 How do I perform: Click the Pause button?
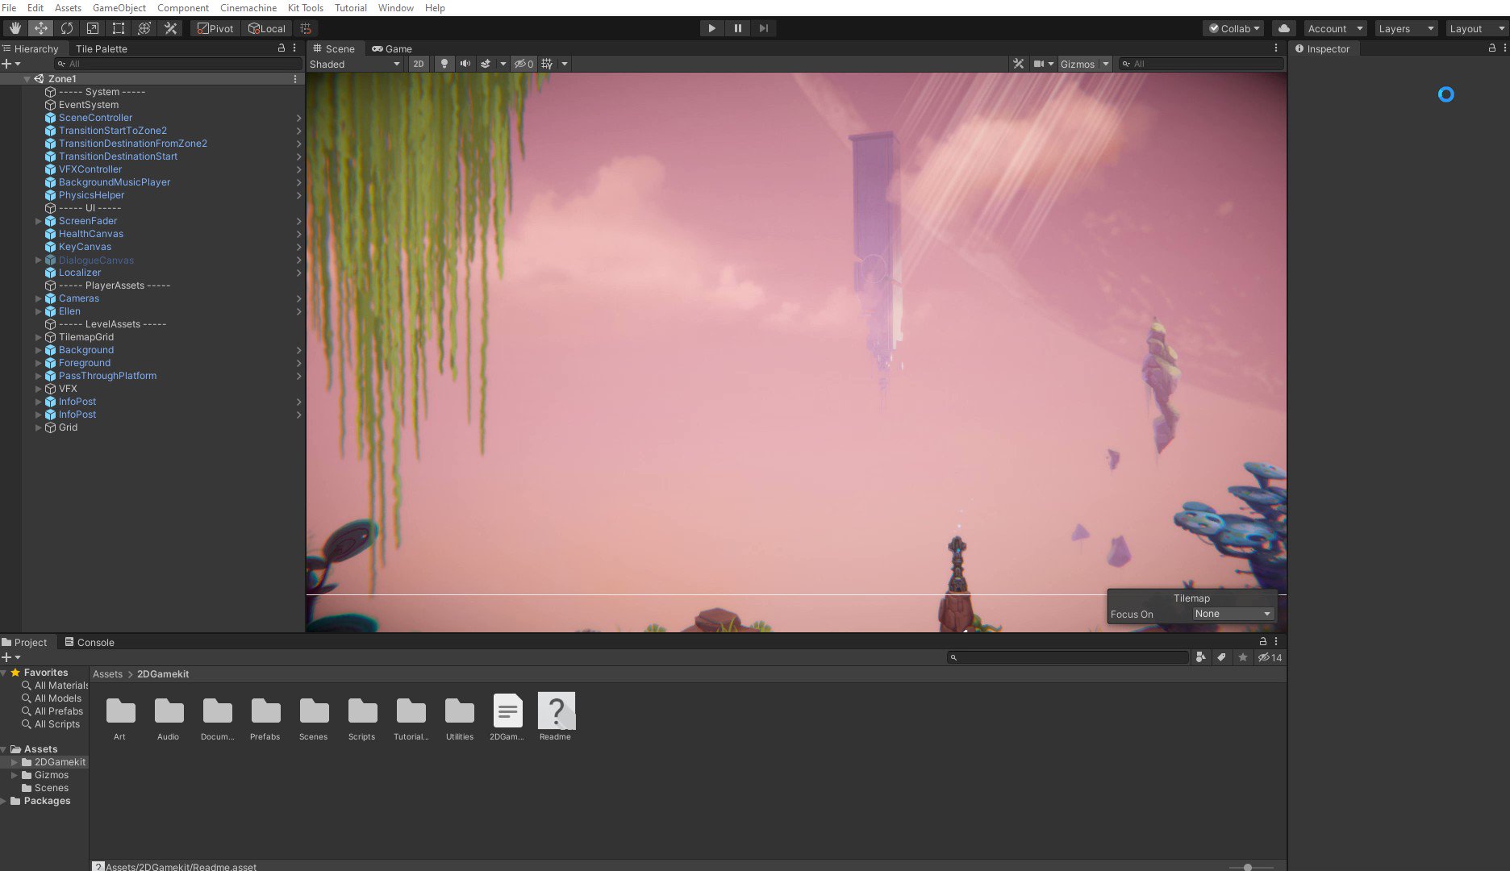(x=737, y=28)
